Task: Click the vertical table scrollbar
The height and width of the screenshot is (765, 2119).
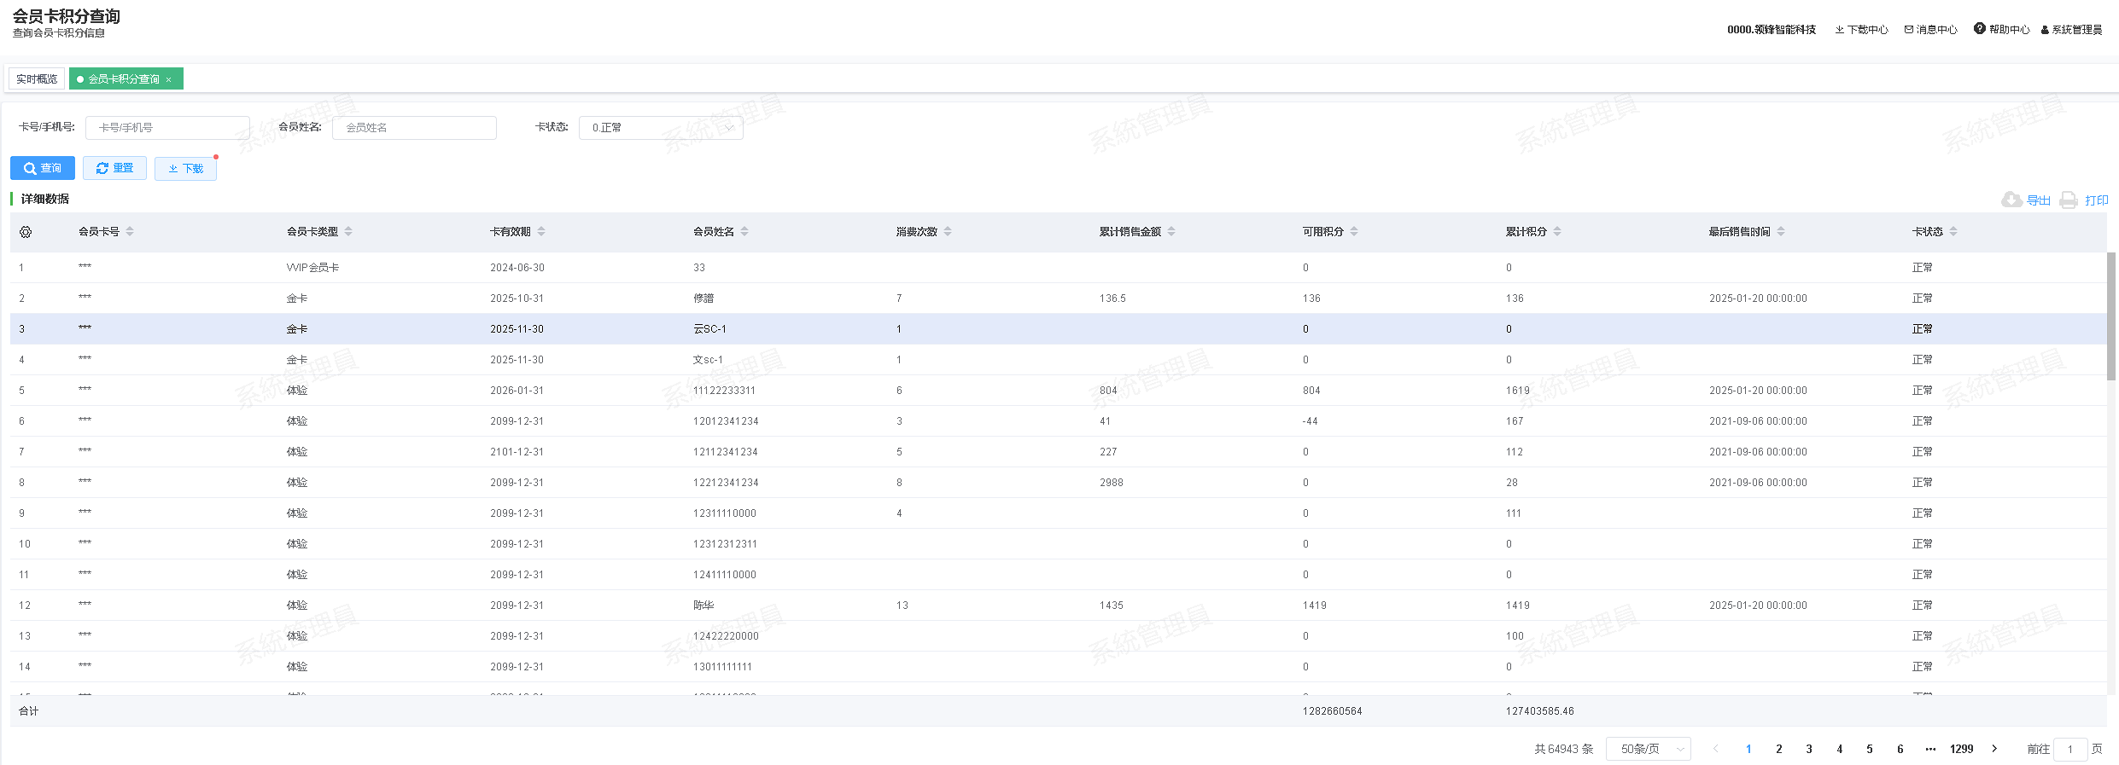Action: (2111, 316)
